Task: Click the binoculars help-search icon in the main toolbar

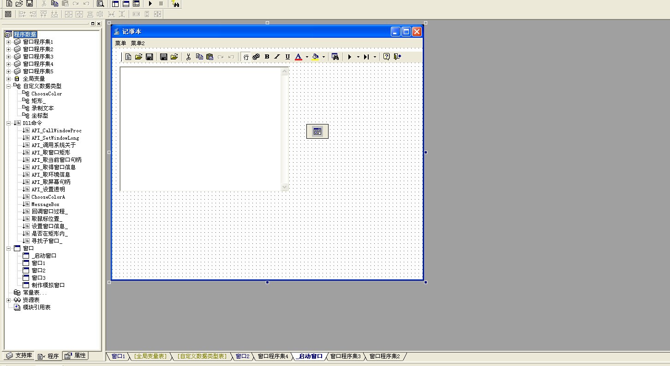Action: (175, 4)
